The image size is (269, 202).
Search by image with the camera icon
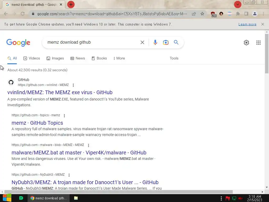(166, 42)
